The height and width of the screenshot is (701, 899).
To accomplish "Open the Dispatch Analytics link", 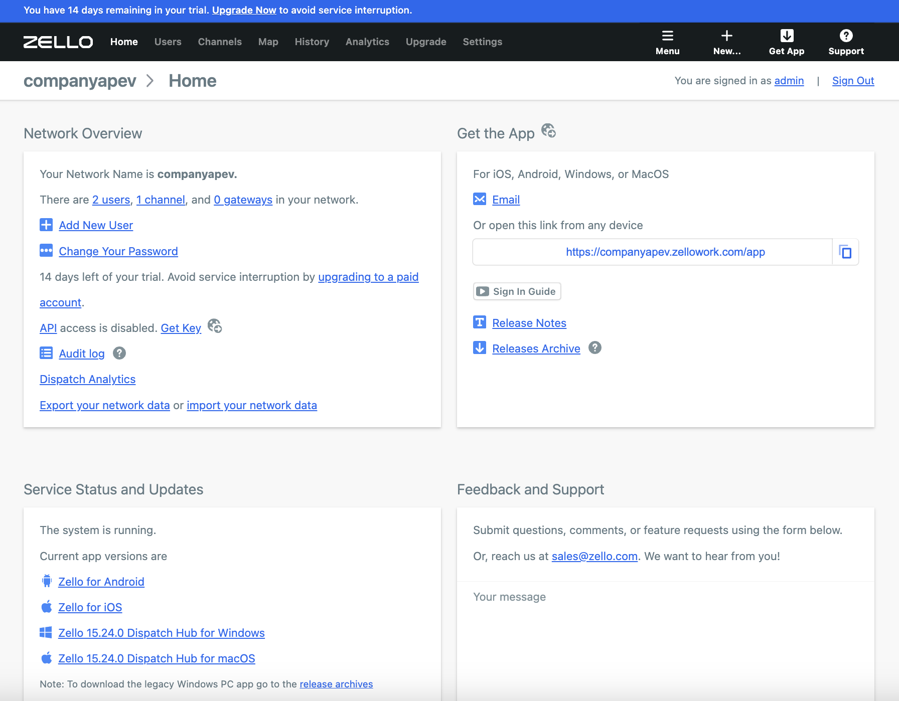I will point(87,379).
